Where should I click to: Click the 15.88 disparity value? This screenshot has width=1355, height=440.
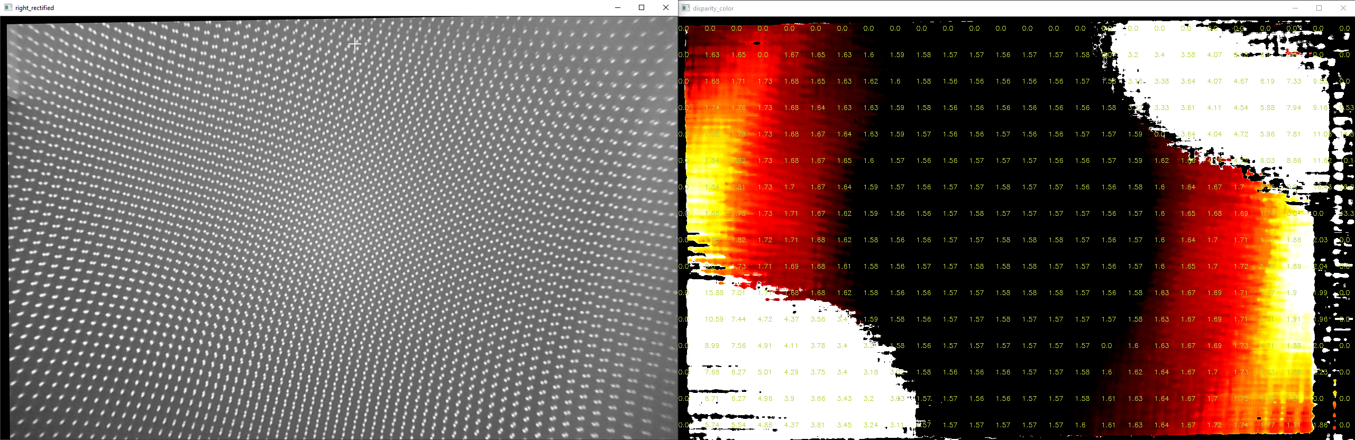(x=714, y=293)
